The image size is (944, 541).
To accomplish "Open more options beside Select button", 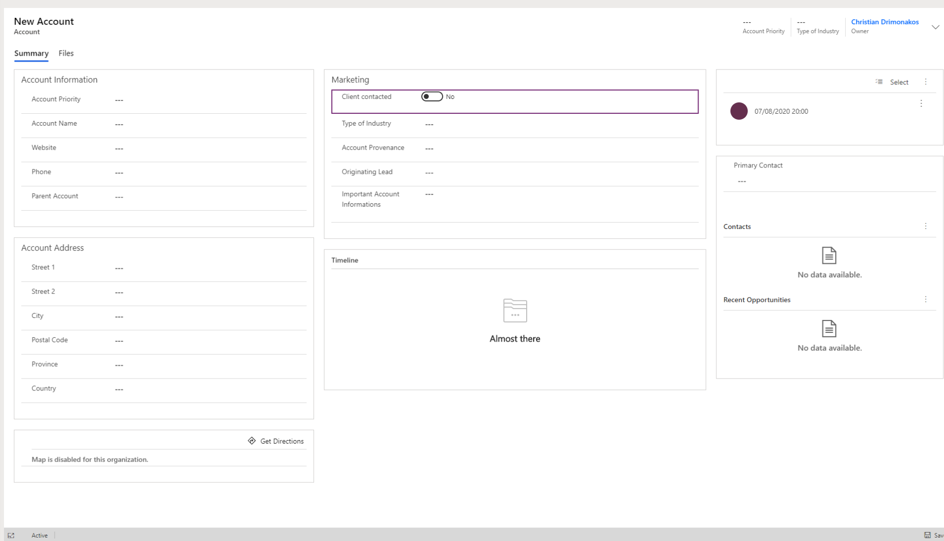I will 926,82.
